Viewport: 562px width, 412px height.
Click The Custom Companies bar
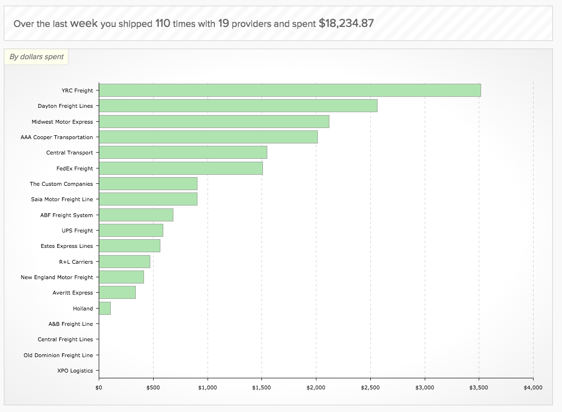pos(148,183)
